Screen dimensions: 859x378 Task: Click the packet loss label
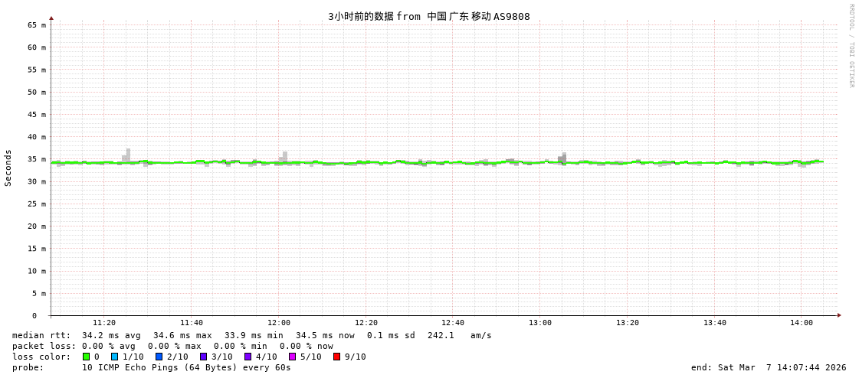[44, 347]
